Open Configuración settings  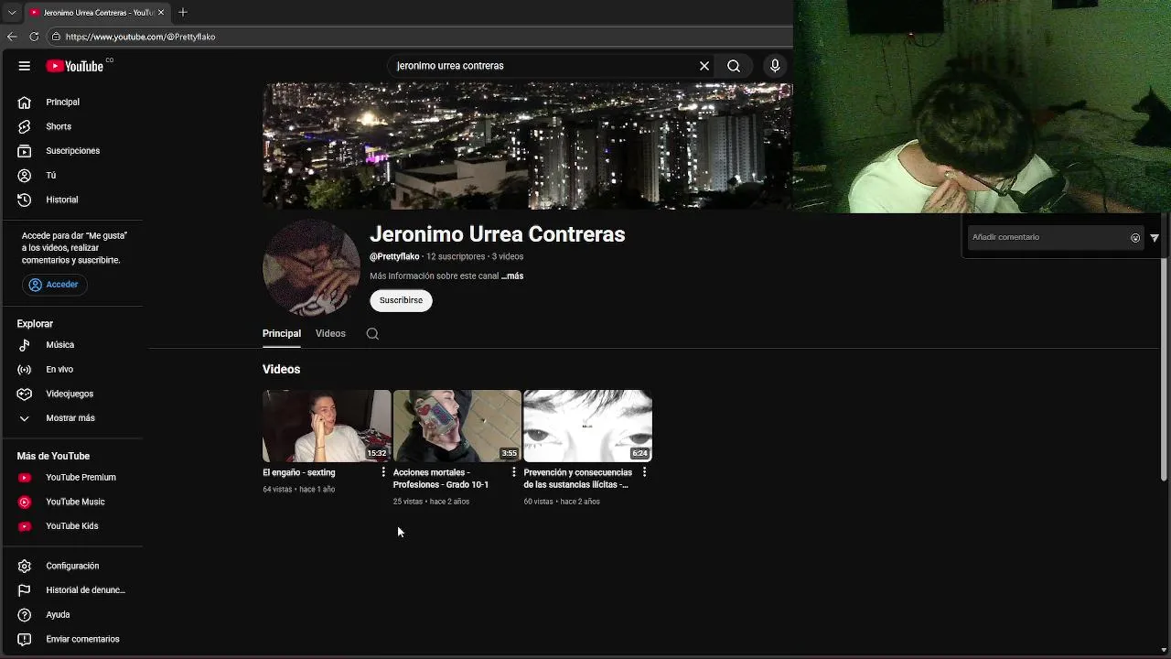[x=73, y=566]
